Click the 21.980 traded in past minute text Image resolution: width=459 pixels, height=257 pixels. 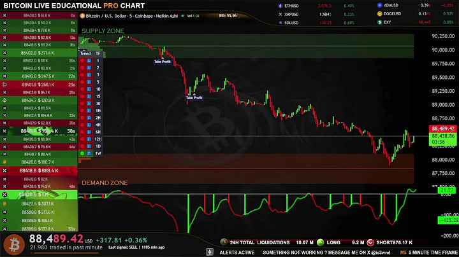(x=66, y=247)
